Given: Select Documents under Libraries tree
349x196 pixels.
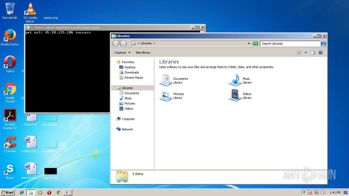Looking at the screenshot, I should pyautogui.click(x=130, y=93).
